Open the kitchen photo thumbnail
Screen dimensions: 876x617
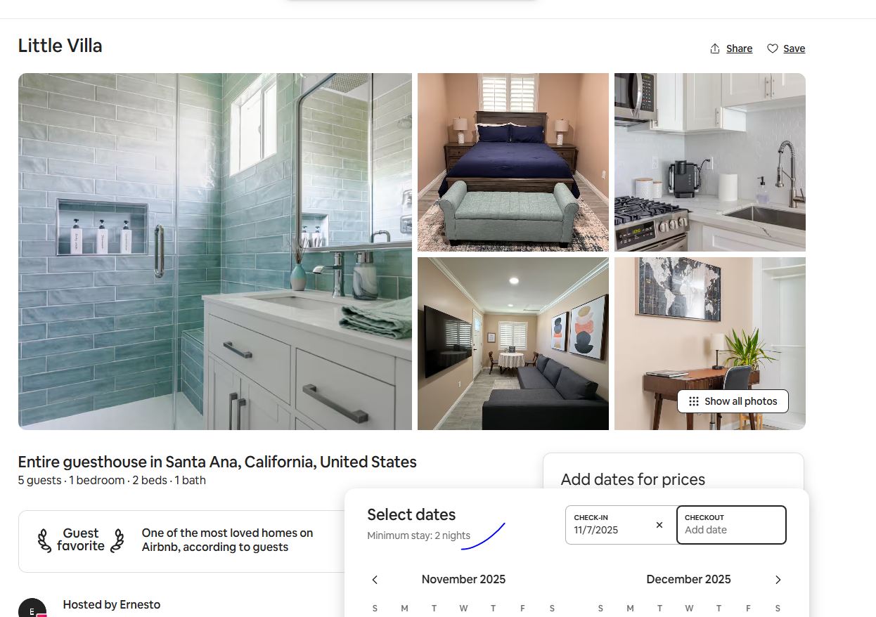710,162
